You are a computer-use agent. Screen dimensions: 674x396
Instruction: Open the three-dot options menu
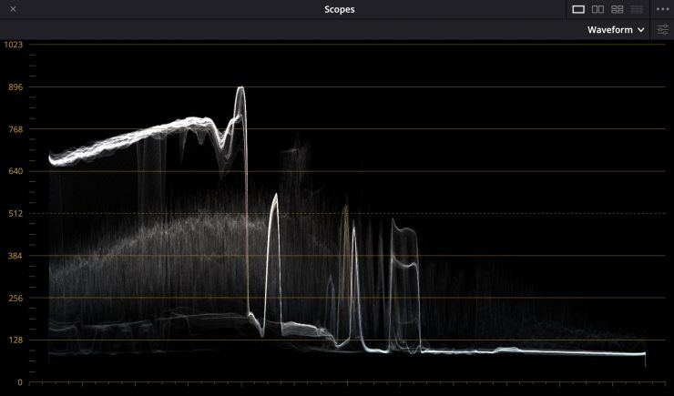coord(662,9)
